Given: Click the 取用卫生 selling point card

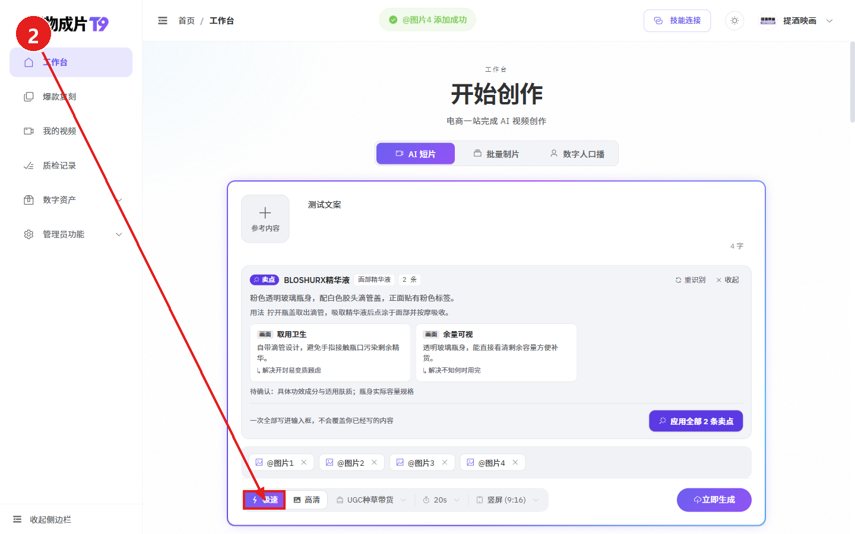Looking at the screenshot, I should (x=330, y=352).
